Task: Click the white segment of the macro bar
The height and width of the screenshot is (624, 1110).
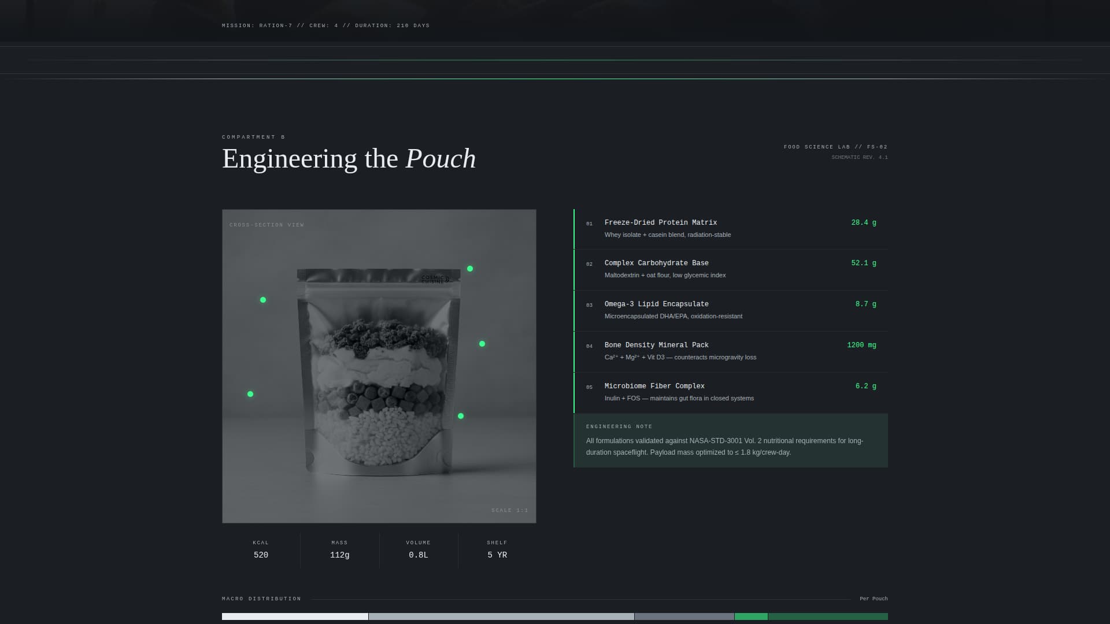Action: coord(295,616)
